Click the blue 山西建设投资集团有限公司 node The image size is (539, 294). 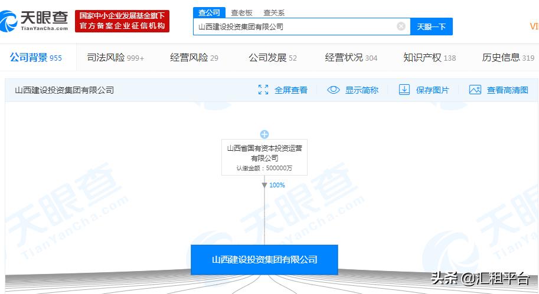click(264, 260)
